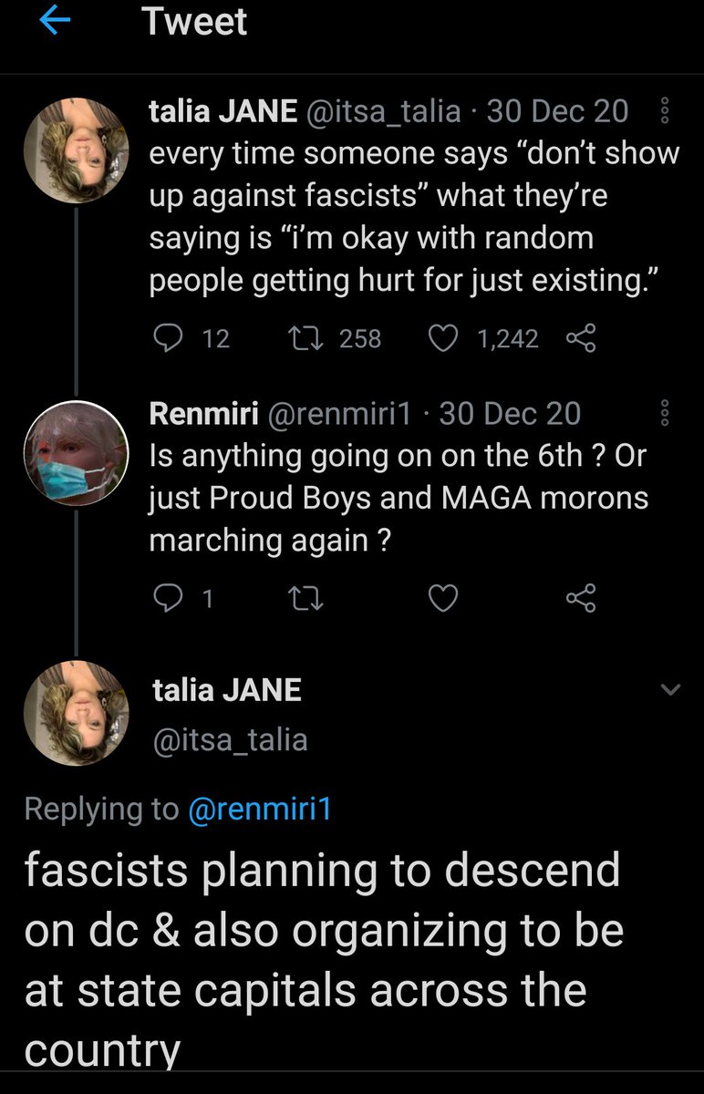Screen dimensions: 704x1094
Task: Like the tweet with 1,242 likes
Action: click(443, 339)
